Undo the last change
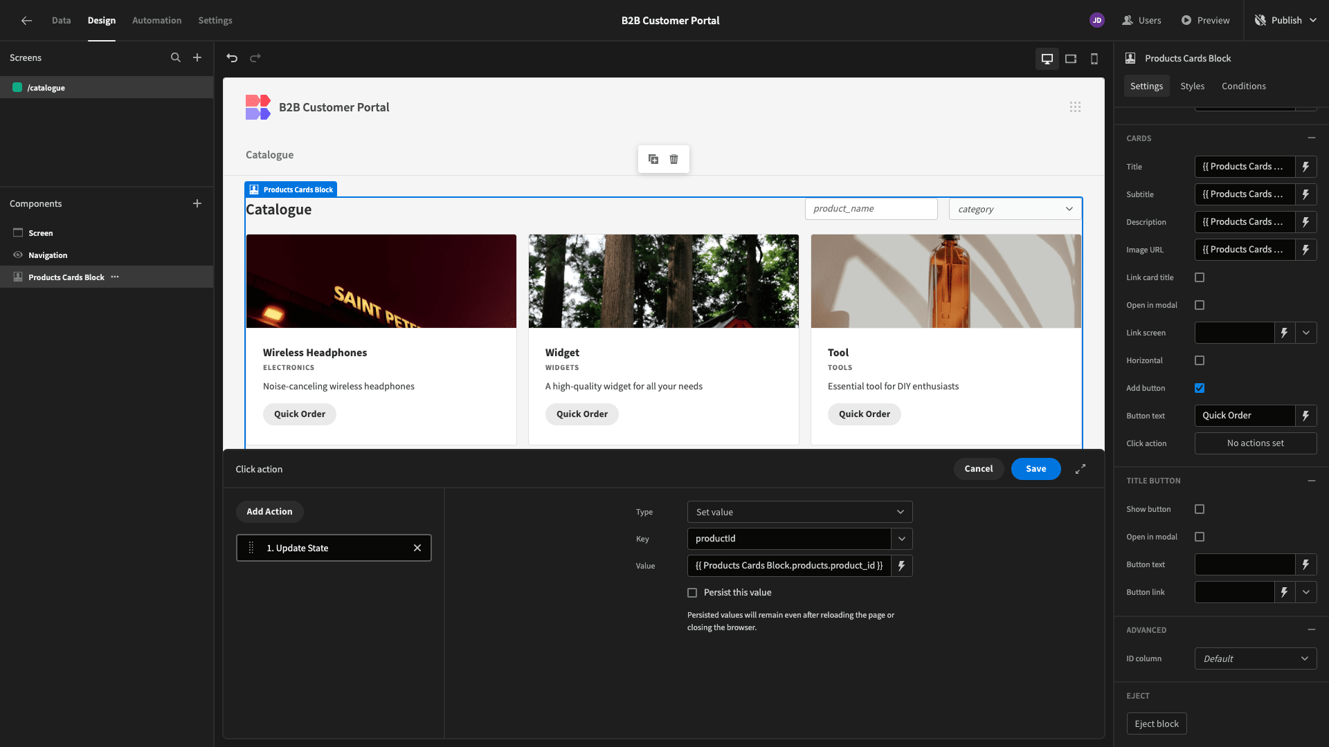The height and width of the screenshot is (747, 1329). coord(232,58)
